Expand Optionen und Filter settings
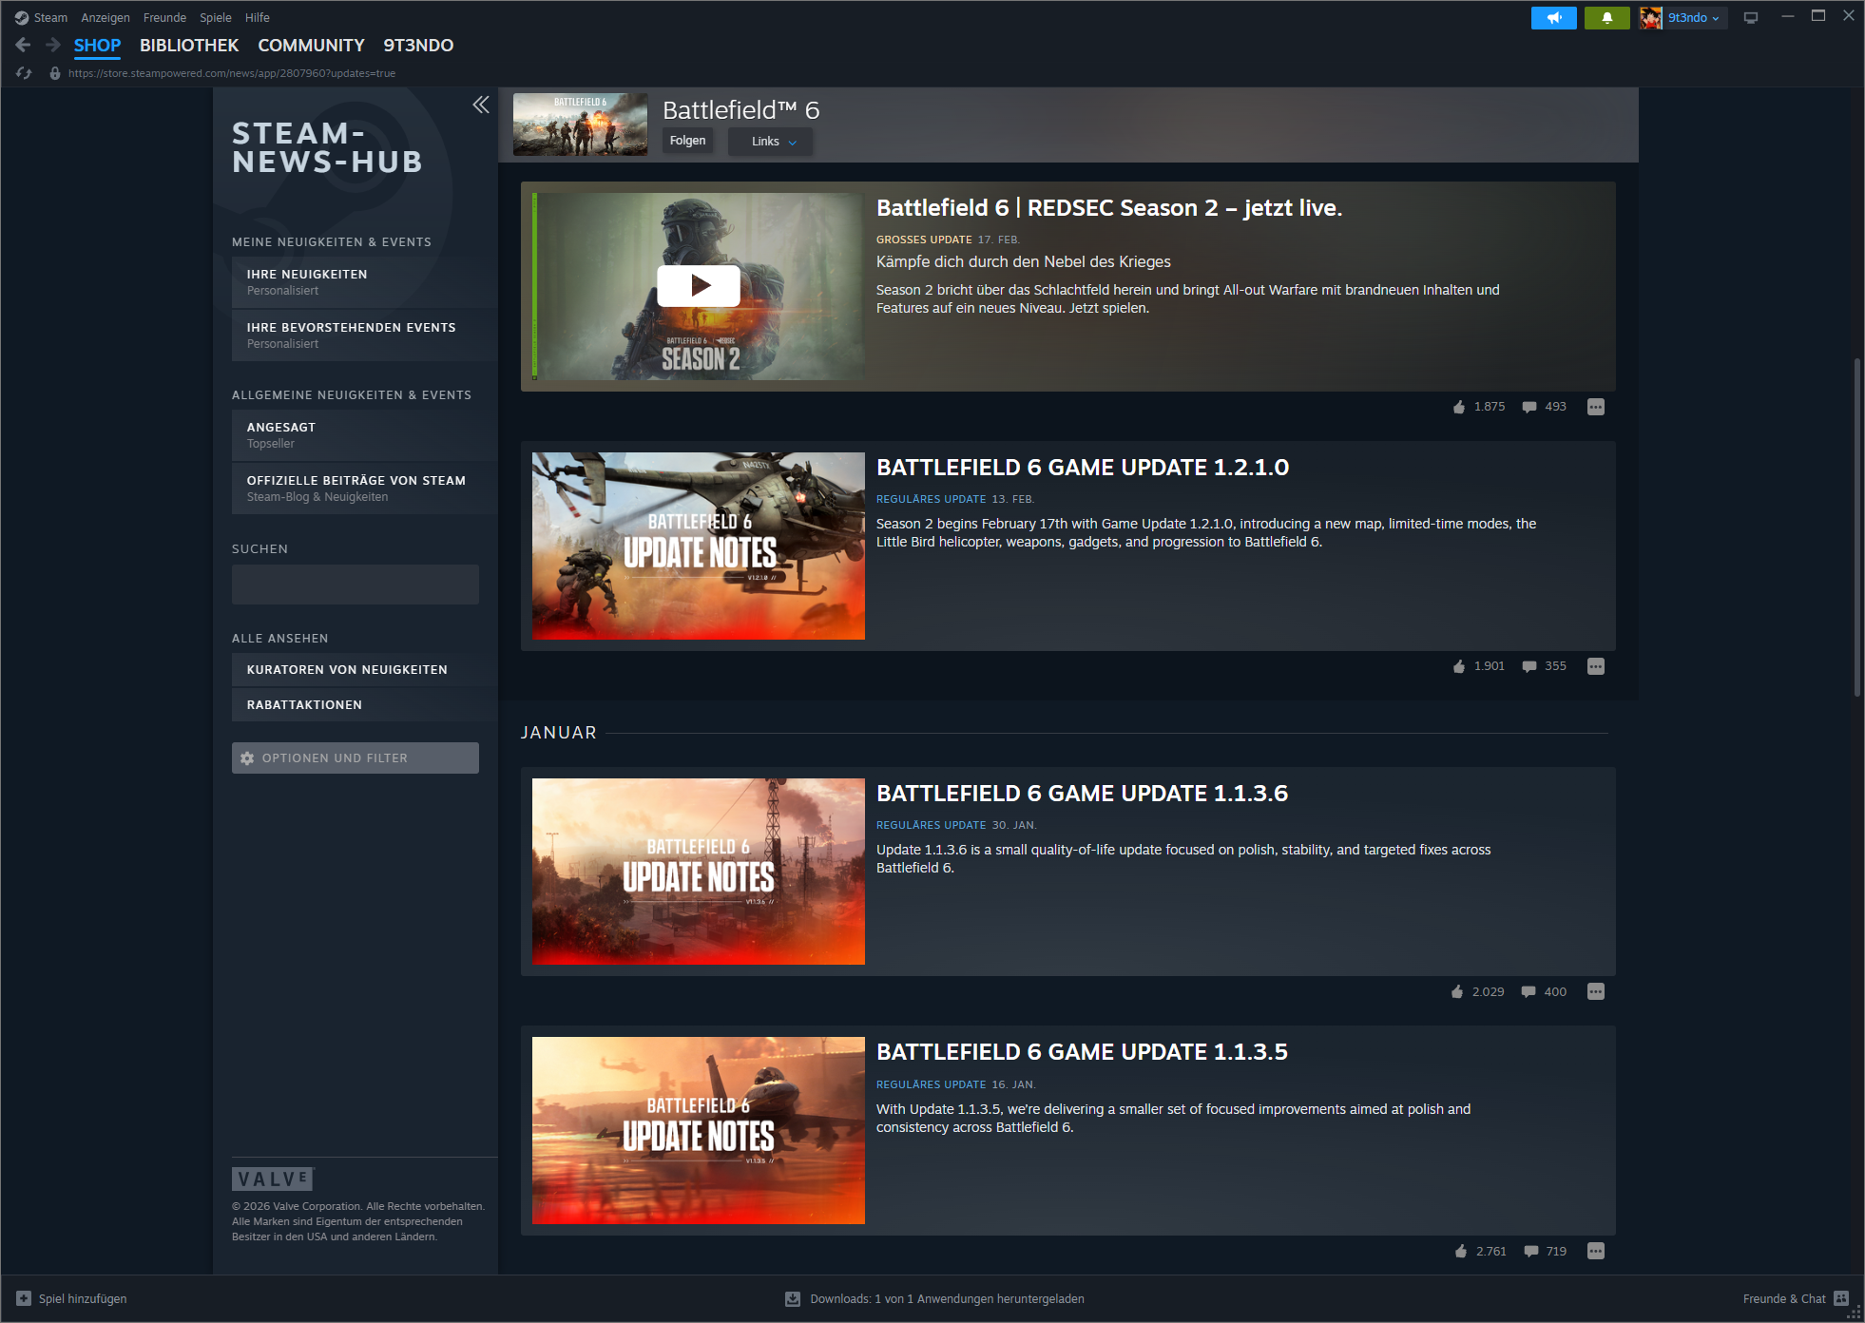Image resolution: width=1865 pixels, height=1323 pixels. (355, 758)
